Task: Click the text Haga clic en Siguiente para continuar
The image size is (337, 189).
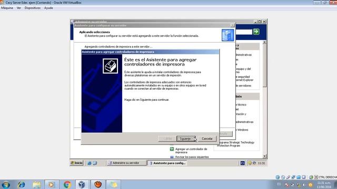Action: (147, 100)
